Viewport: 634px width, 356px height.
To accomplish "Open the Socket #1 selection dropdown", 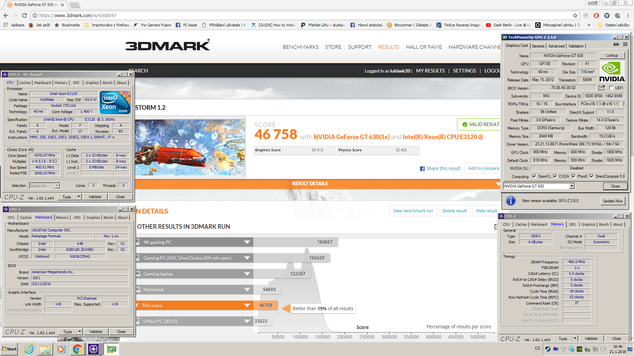I will pos(57,186).
